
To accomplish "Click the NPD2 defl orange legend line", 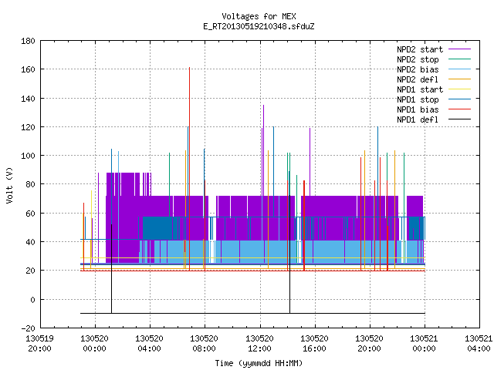I will coord(459,79).
